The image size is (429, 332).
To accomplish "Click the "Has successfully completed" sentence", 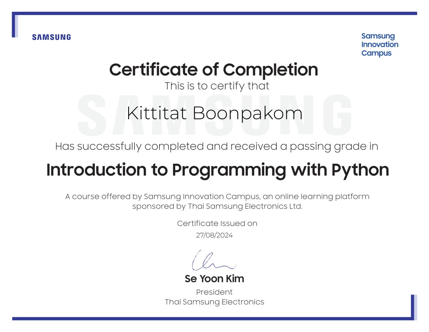I will pos(216,146).
